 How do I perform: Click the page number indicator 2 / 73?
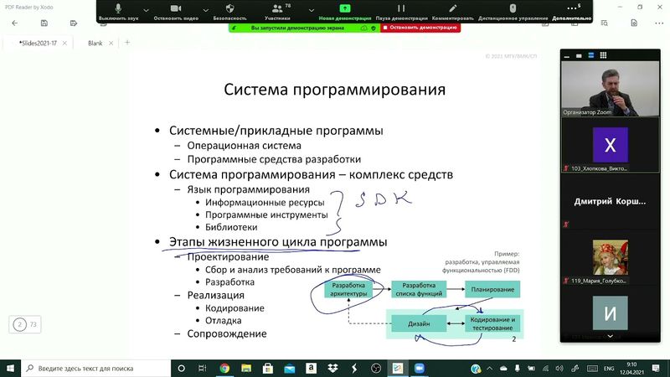click(25, 324)
